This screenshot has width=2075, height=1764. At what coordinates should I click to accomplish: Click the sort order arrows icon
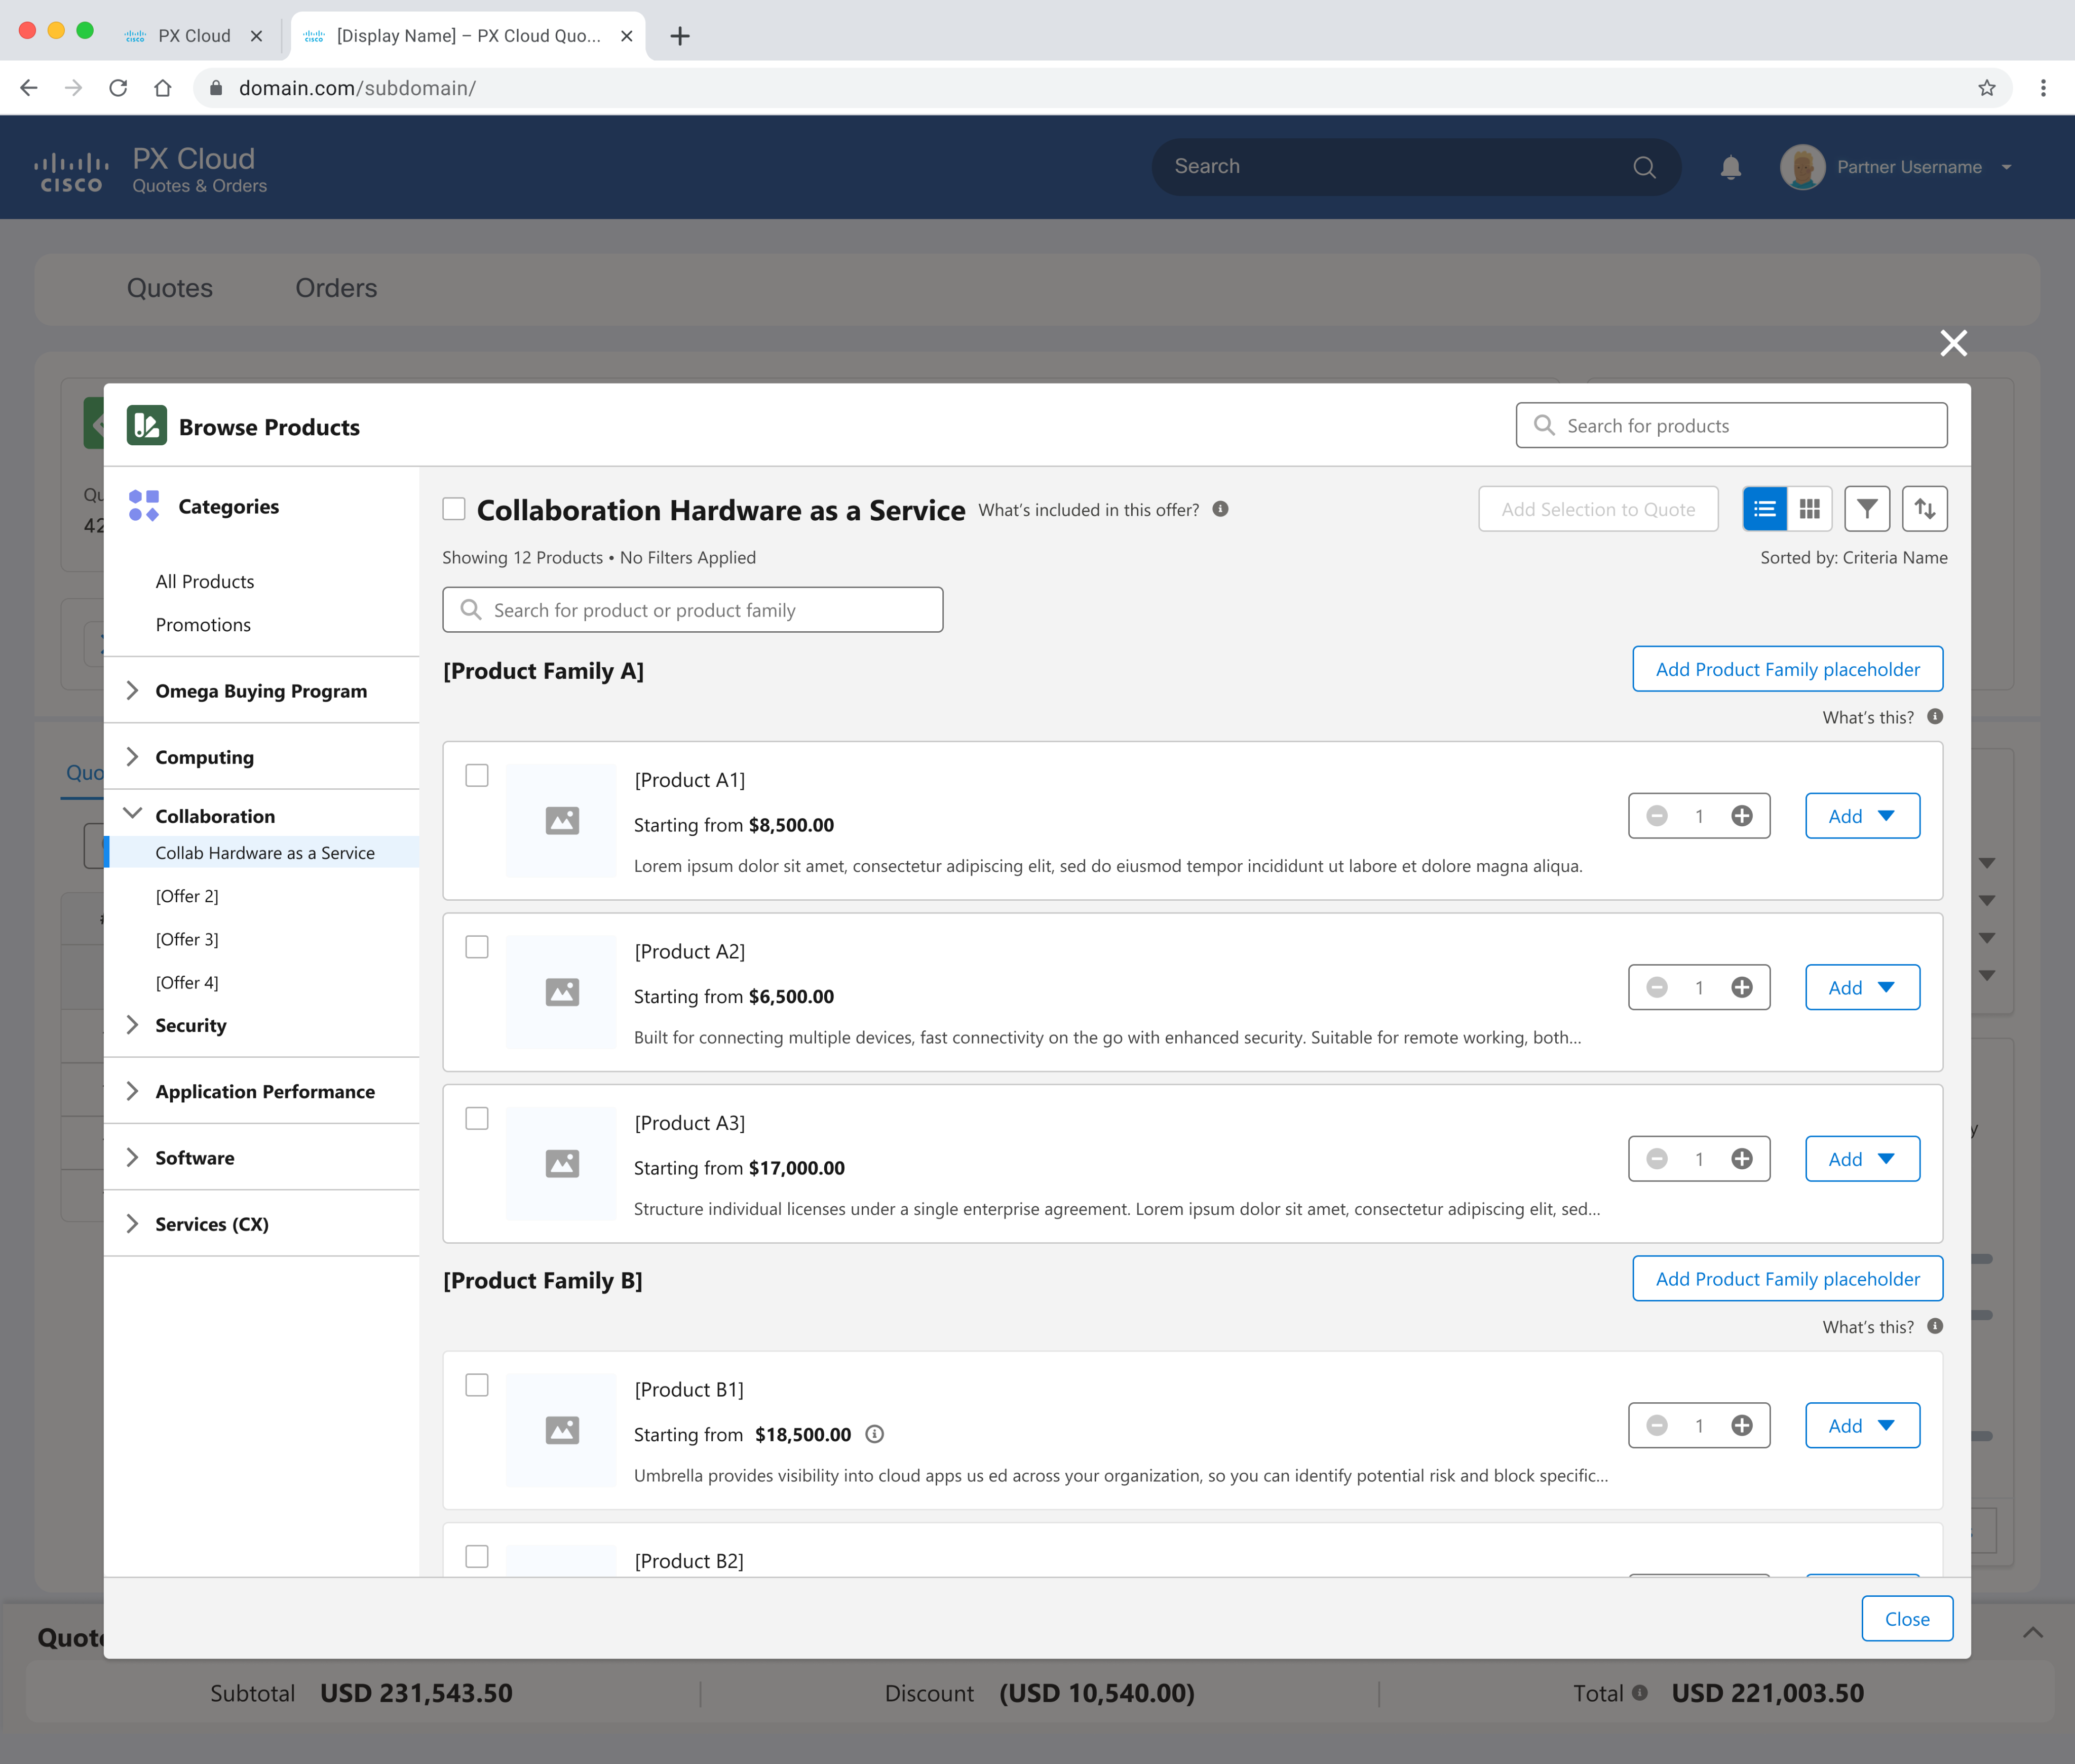click(1924, 509)
